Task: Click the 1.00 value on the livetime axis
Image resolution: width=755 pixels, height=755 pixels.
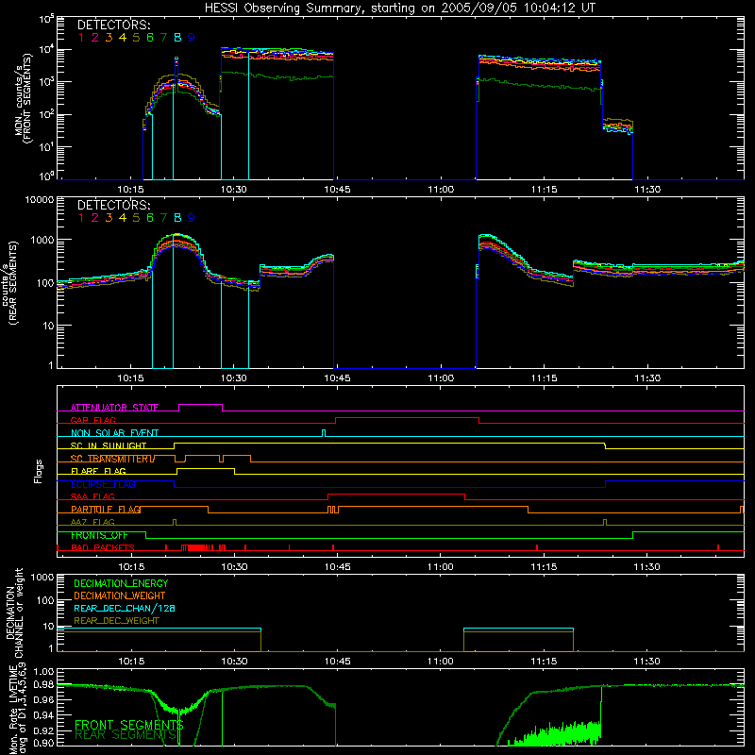Action: 43,671
